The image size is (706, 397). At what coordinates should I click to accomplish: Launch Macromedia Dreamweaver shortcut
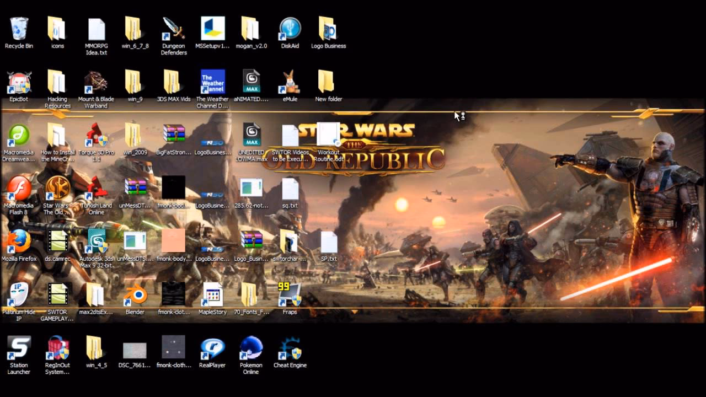pyautogui.click(x=19, y=135)
